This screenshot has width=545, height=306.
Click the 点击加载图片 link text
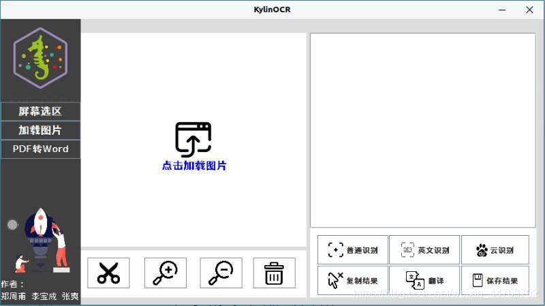point(194,166)
